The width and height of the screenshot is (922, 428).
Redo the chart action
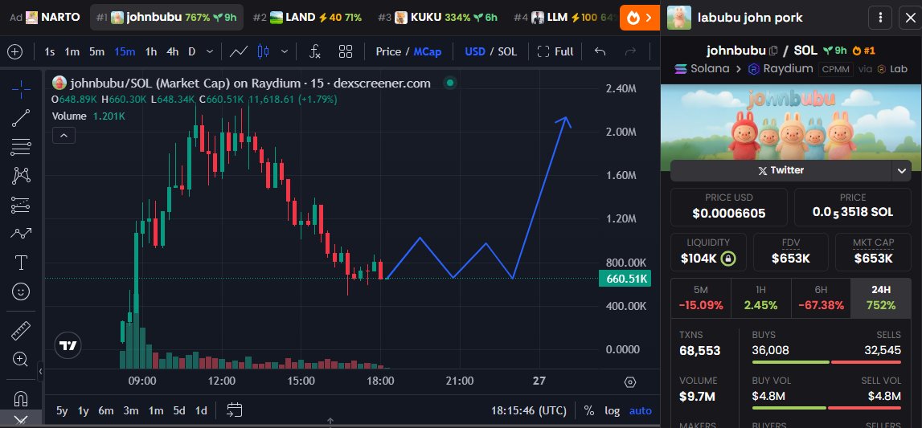(x=630, y=51)
